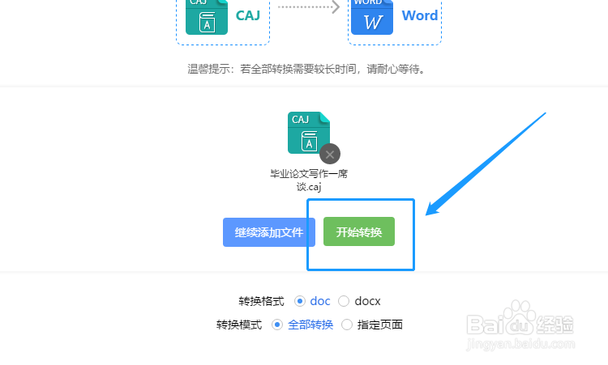Select the doc format radio button
Image resolution: width=608 pixels, height=365 pixels.
[x=300, y=301]
